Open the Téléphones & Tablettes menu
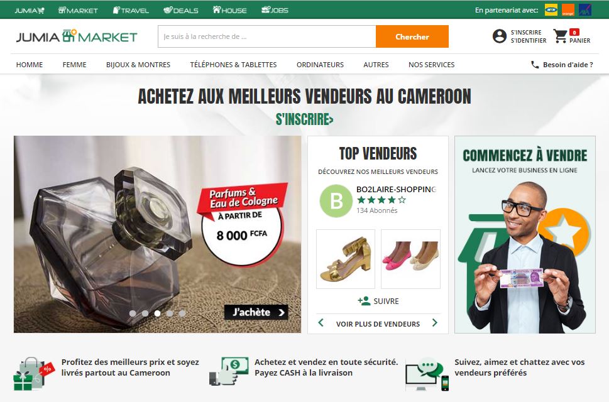Screen dimensions: 609x402 click(233, 65)
